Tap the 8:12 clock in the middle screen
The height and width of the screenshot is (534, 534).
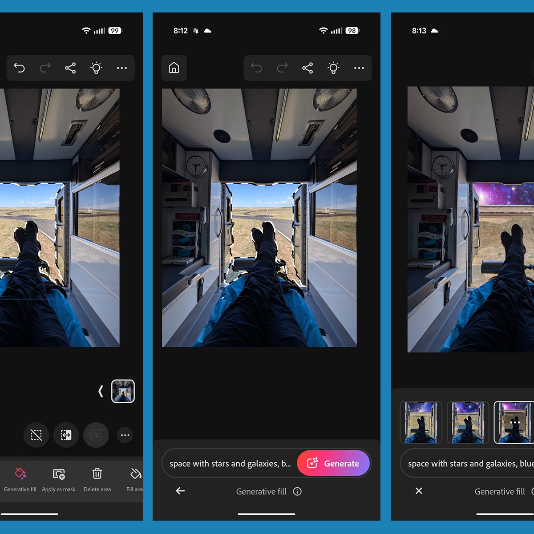pos(181,31)
